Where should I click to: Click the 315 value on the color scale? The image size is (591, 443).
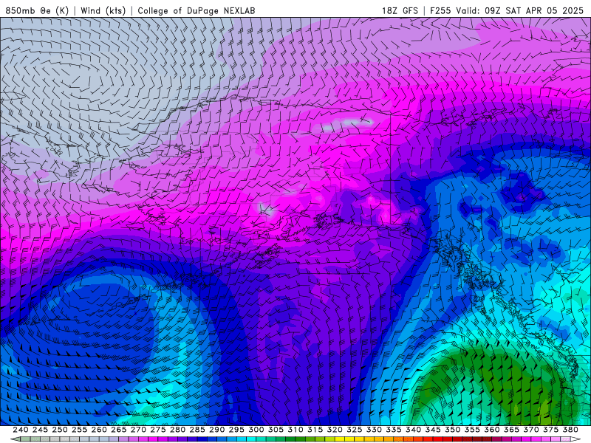tap(315, 430)
